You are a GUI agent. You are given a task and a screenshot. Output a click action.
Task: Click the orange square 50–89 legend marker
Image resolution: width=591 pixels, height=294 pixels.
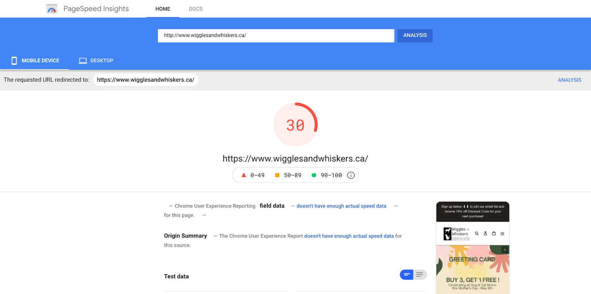pos(277,175)
